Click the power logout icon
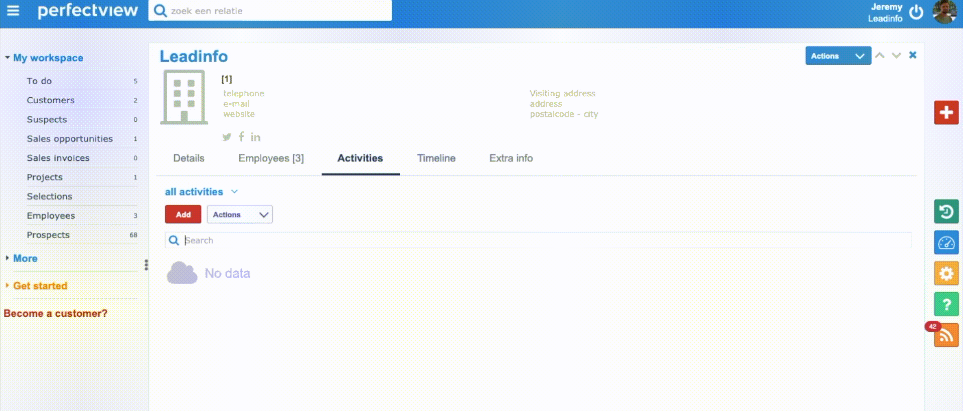The height and width of the screenshot is (411, 963). (916, 12)
